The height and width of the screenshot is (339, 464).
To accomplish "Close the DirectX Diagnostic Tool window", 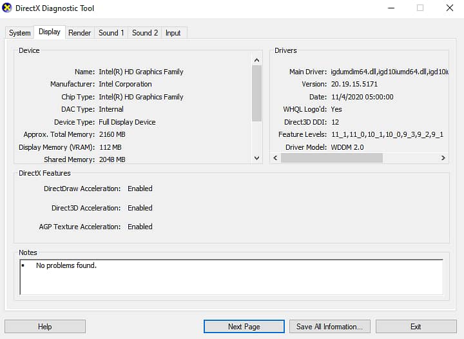I will 449,8.
